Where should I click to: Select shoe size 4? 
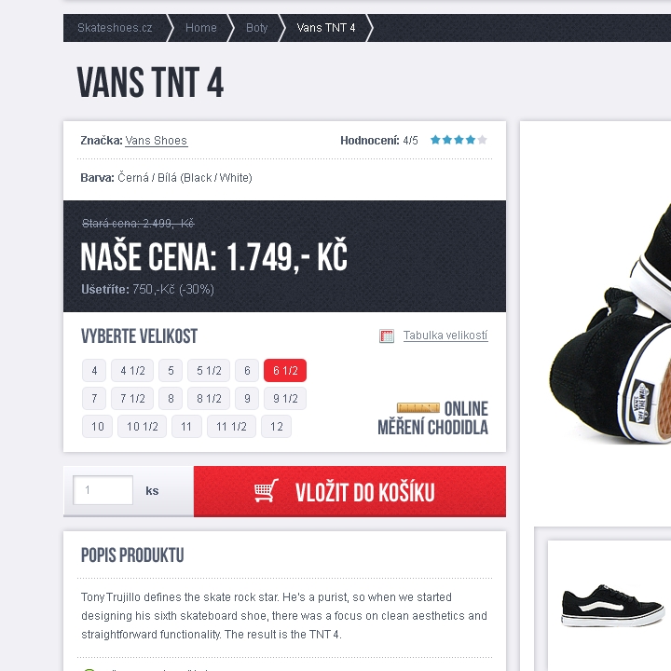(x=94, y=371)
